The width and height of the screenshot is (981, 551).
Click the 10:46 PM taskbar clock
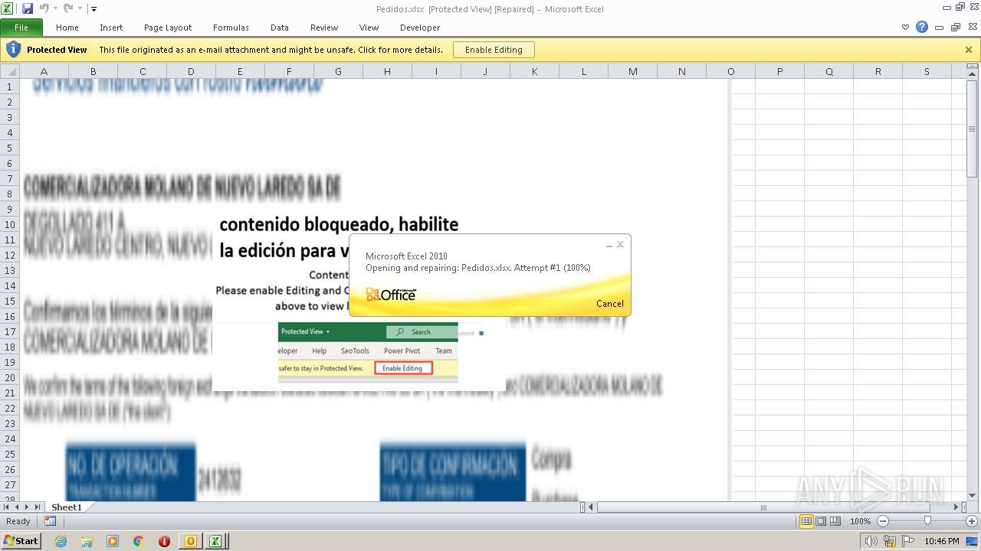(x=942, y=541)
